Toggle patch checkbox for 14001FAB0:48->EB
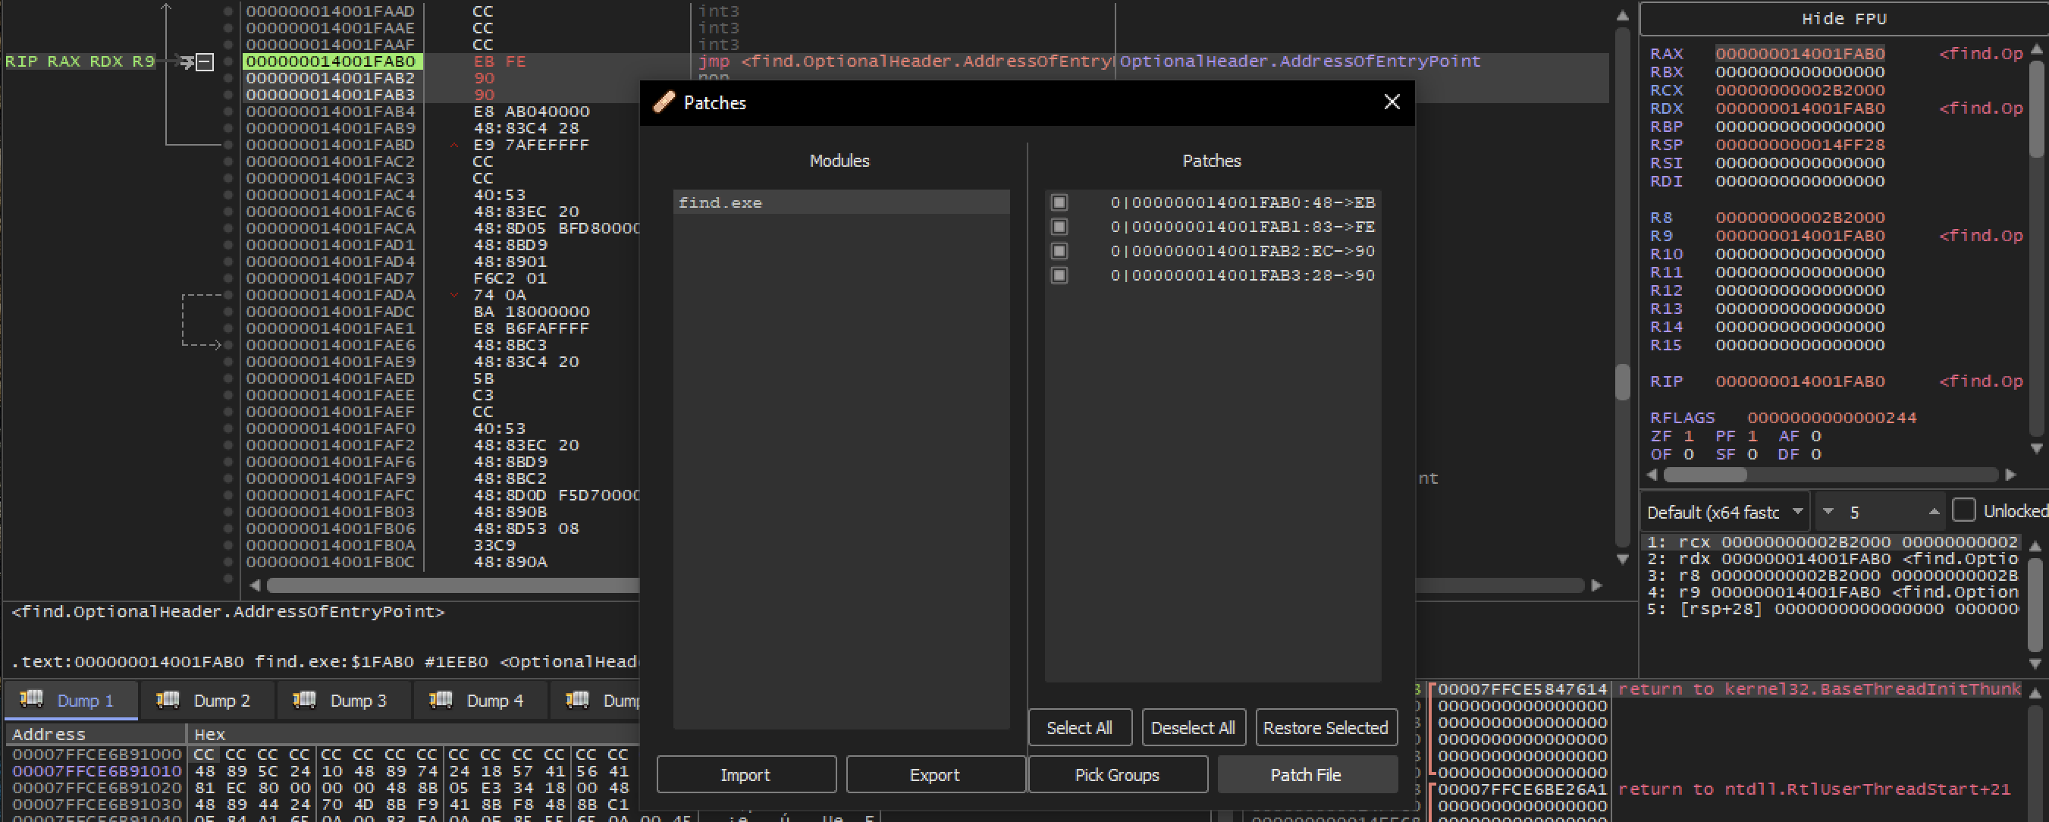The height and width of the screenshot is (822, 2049). 1059,202
